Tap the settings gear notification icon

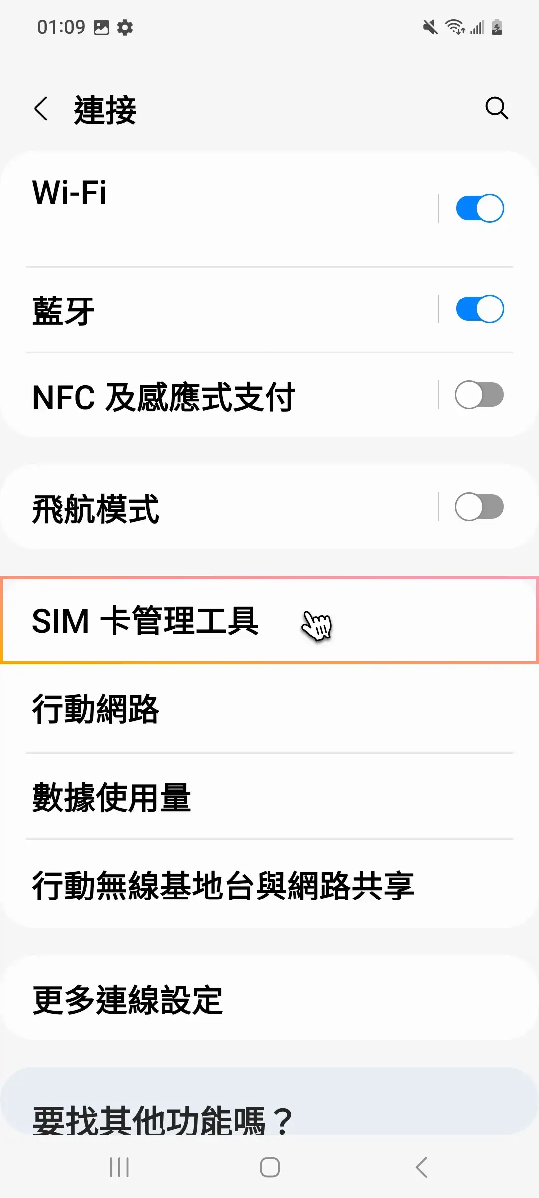click(125, 27)
